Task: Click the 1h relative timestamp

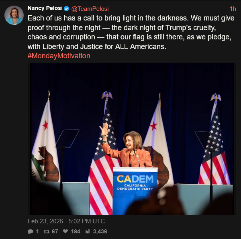Action: (x=233, y=8)
